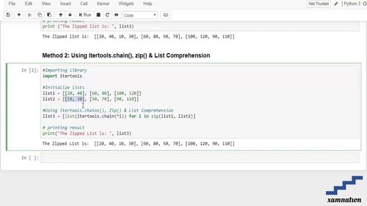This screenshot has height=206, width=367.
Task: Click the print statement in cell In [2]
Action: point(87,133)
